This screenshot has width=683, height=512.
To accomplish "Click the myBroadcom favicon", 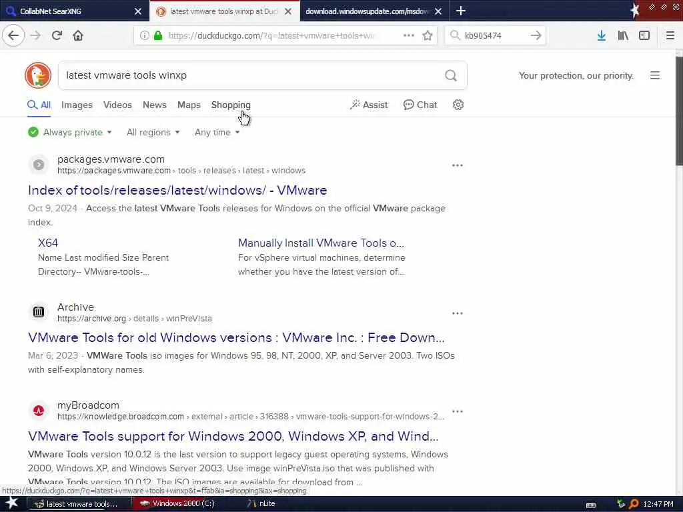I will point(39,411).
